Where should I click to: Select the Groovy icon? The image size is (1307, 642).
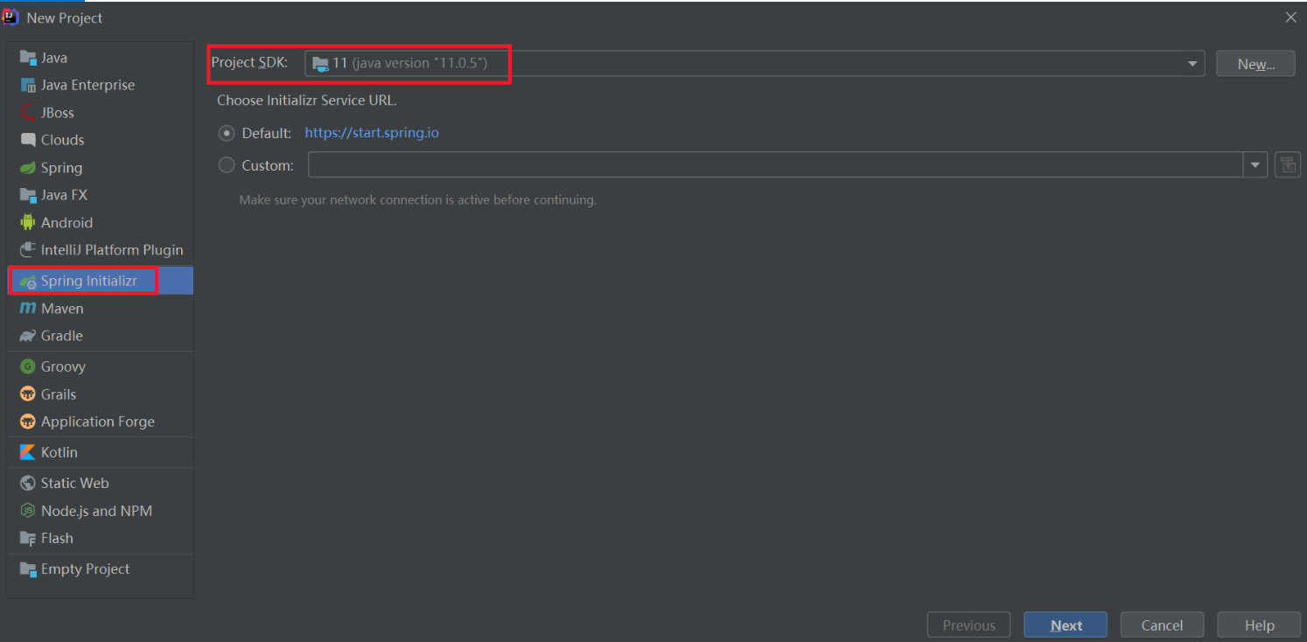coord(28,366)
